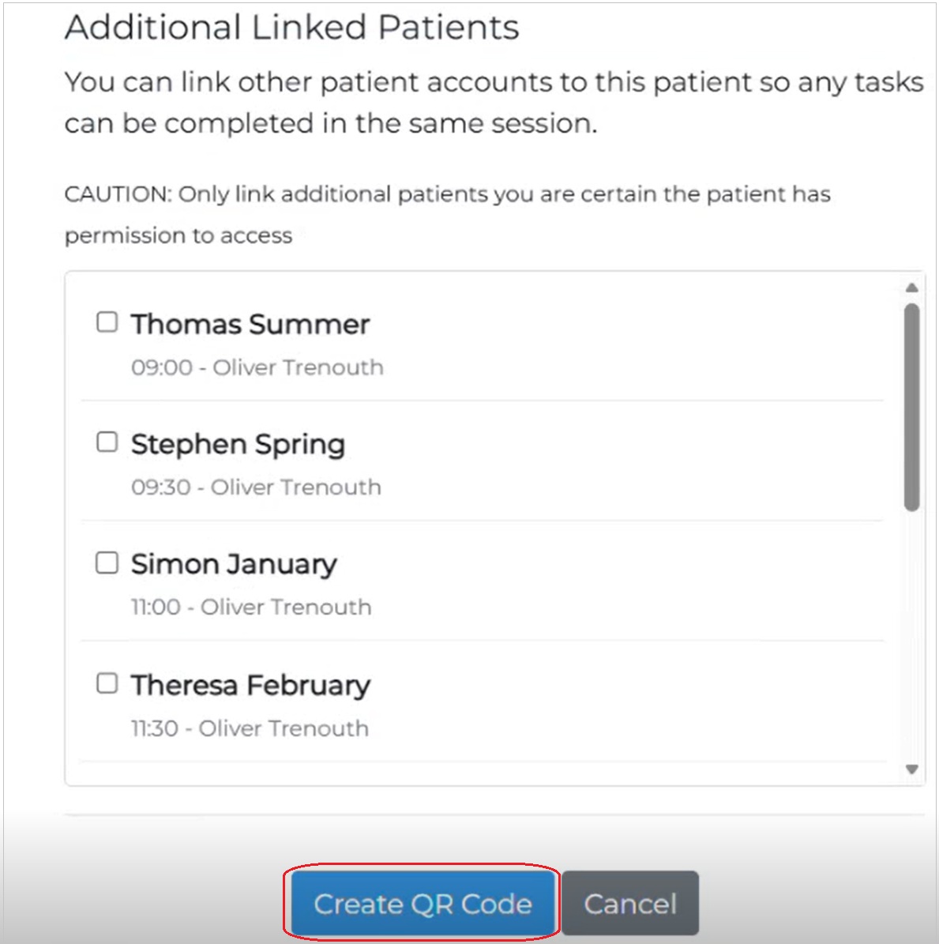Click the 09:00 Oliver Trenouth appointment text
This screenshot has height=944, width=939.
257,367
